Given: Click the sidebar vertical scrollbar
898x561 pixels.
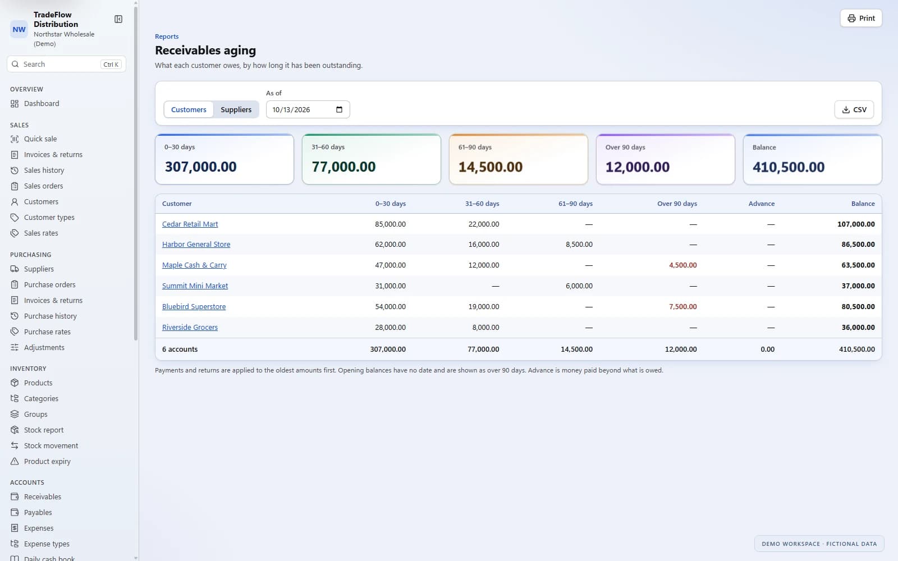Looking at the screenshot, I should tap(136, 172).
